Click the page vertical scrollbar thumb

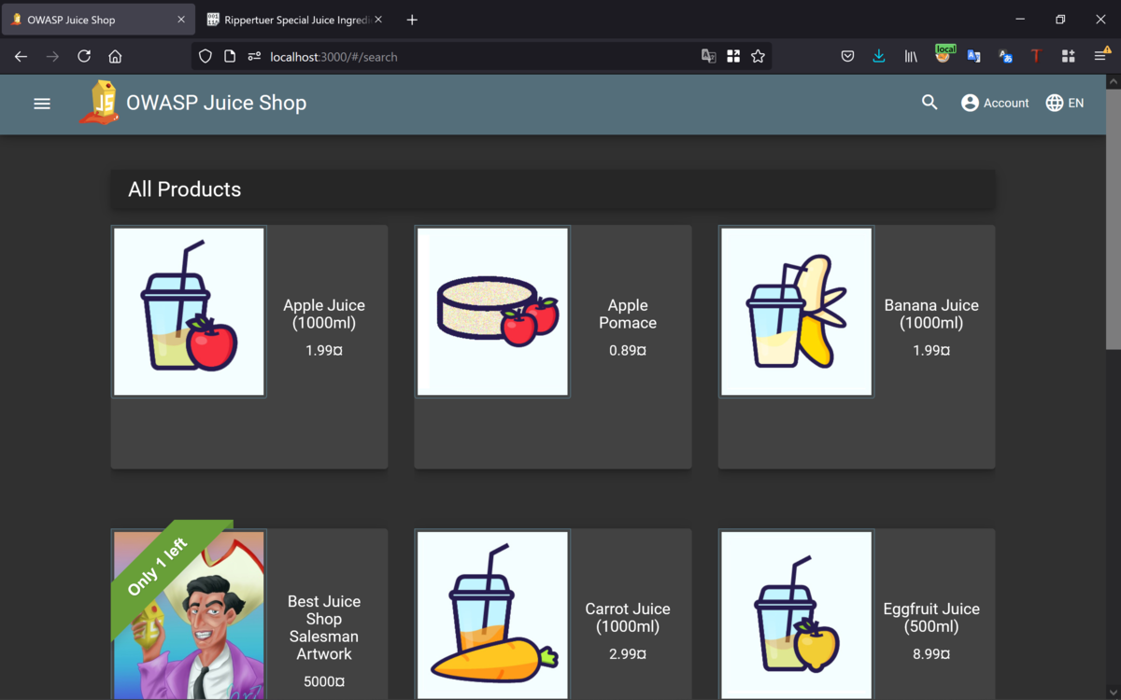(1113, 221)
